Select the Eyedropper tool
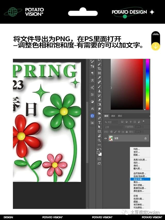This screenshot has height=220, width=165. pos(100,77)
